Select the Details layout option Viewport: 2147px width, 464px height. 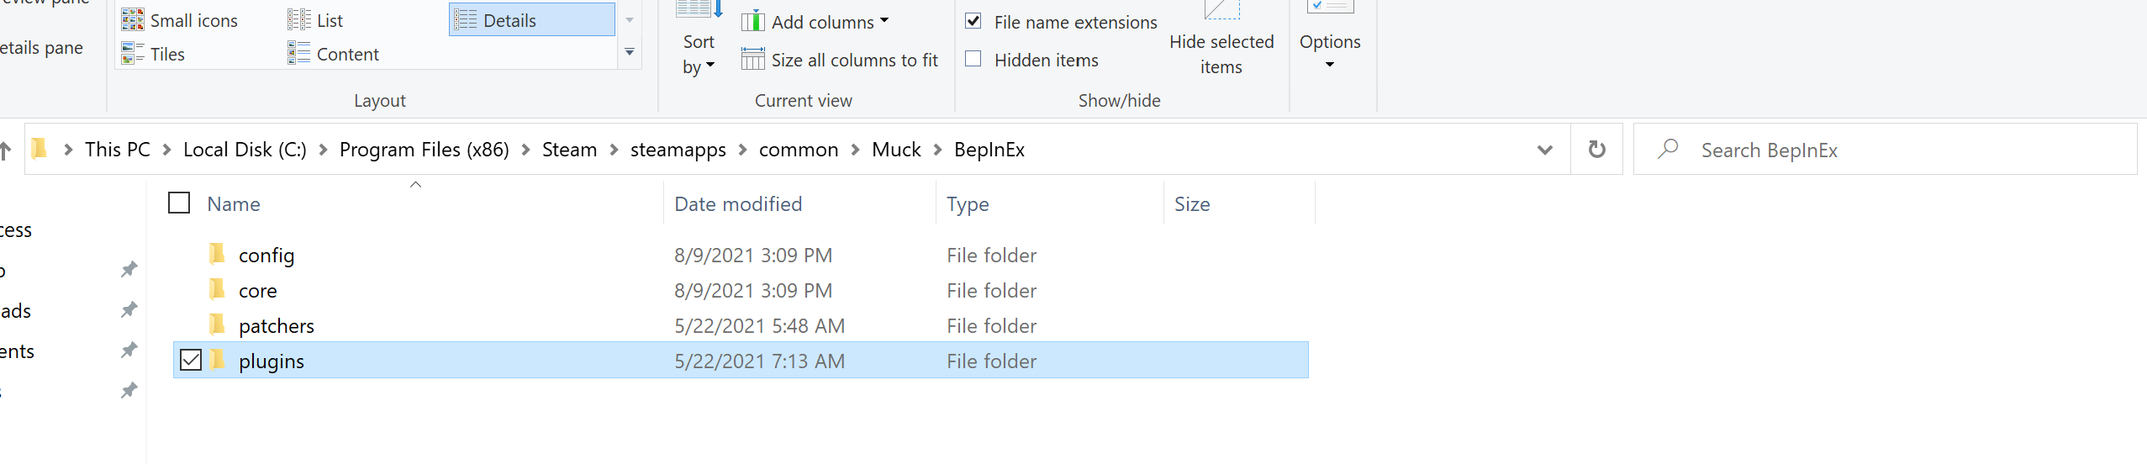(x=531, y=20)
